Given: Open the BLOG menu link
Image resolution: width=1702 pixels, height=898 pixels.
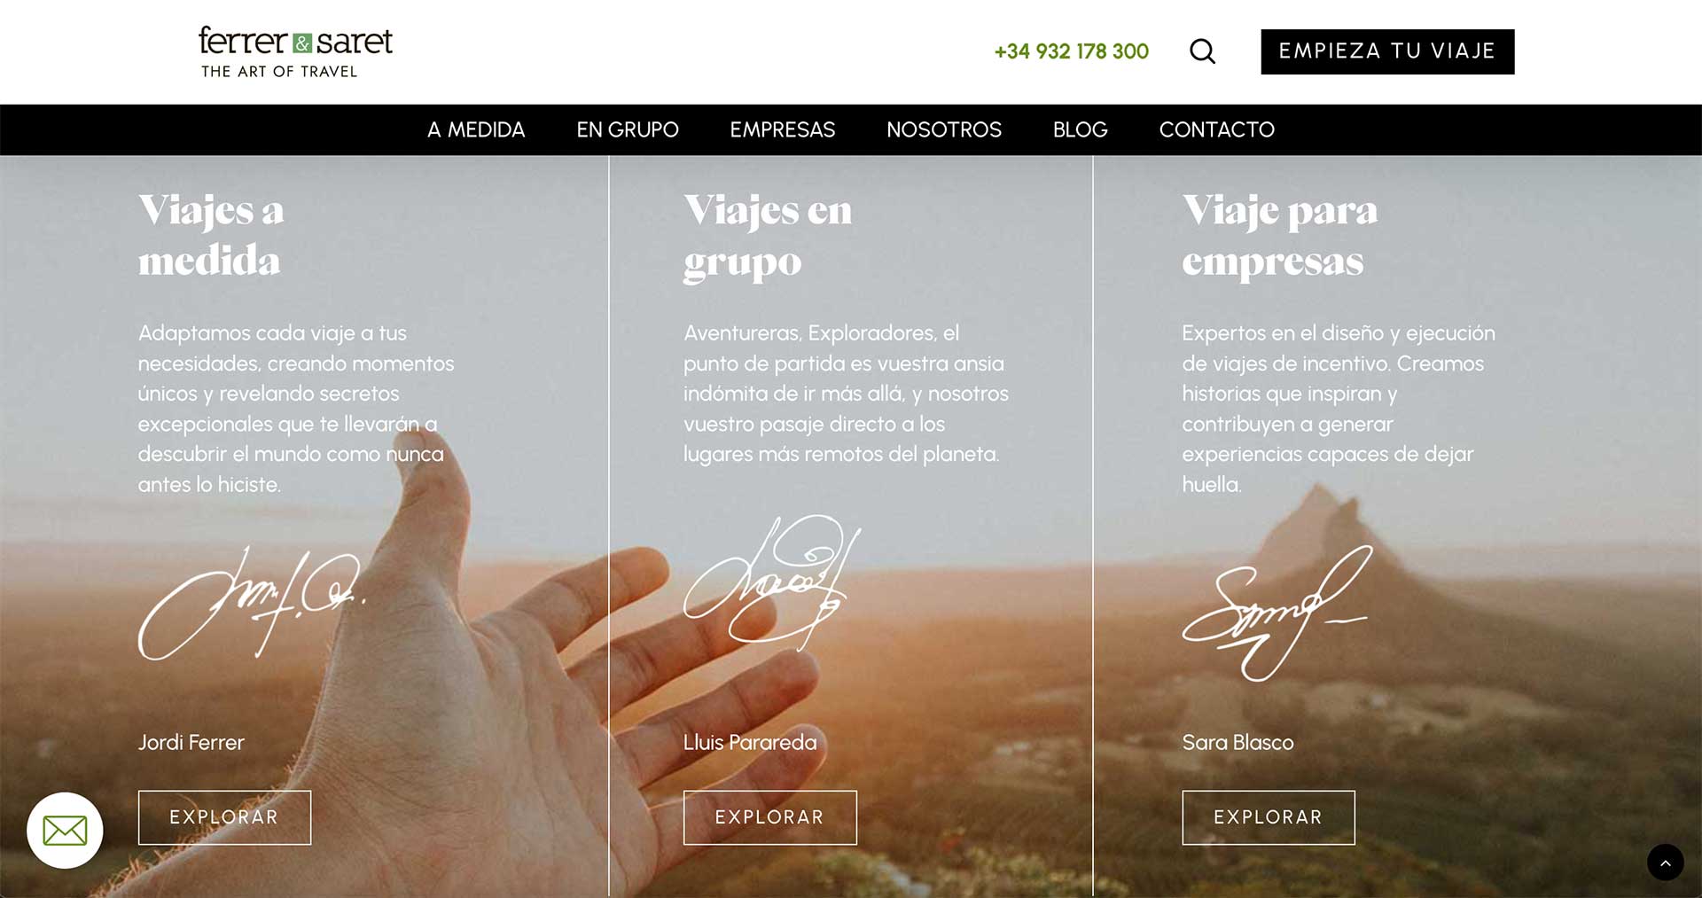Looking at the screenshot, I should tap(1081, 129).
